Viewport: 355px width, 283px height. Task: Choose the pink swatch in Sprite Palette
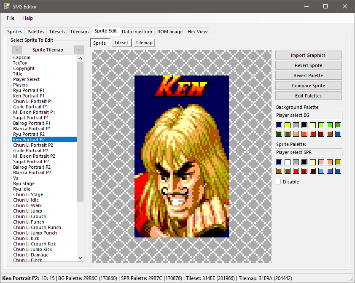321,162
